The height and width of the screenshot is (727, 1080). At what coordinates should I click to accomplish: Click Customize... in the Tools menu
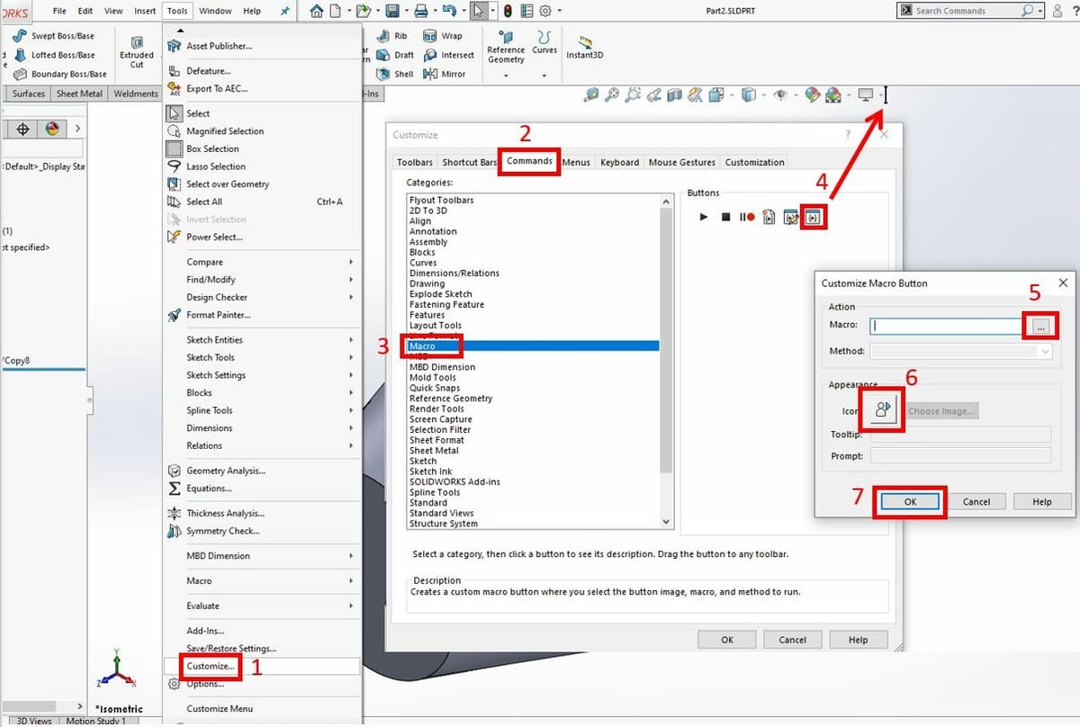tap(211, 667)
